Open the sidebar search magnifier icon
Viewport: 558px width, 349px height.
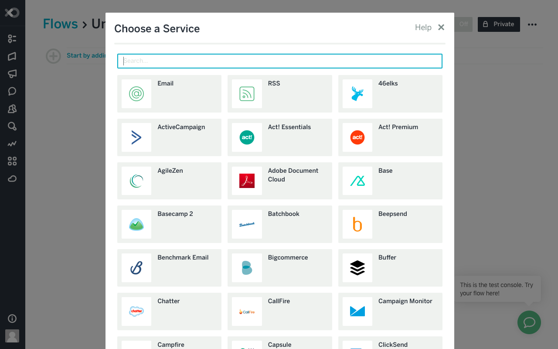pyautogui.click(x=12, y=127)
